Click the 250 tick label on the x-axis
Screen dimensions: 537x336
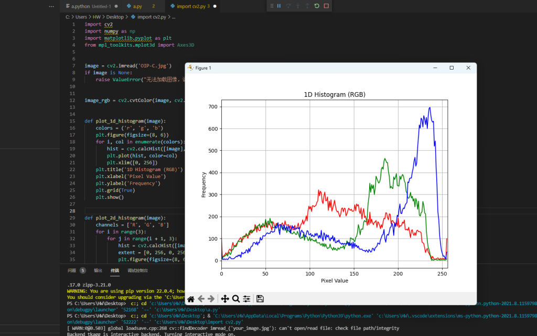click(442, 274)
